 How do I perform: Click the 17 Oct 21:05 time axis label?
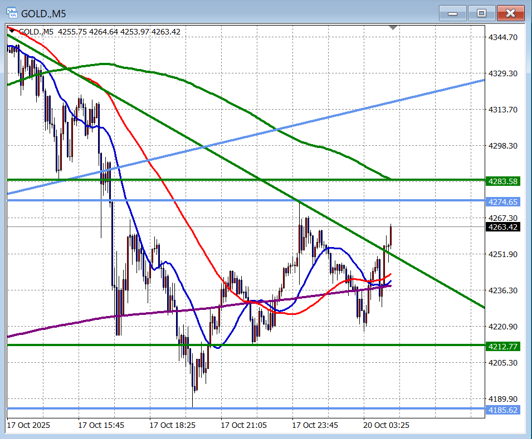click(243, 425)
